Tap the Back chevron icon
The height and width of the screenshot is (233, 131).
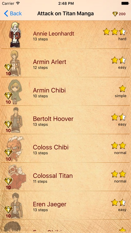[6, 14]
